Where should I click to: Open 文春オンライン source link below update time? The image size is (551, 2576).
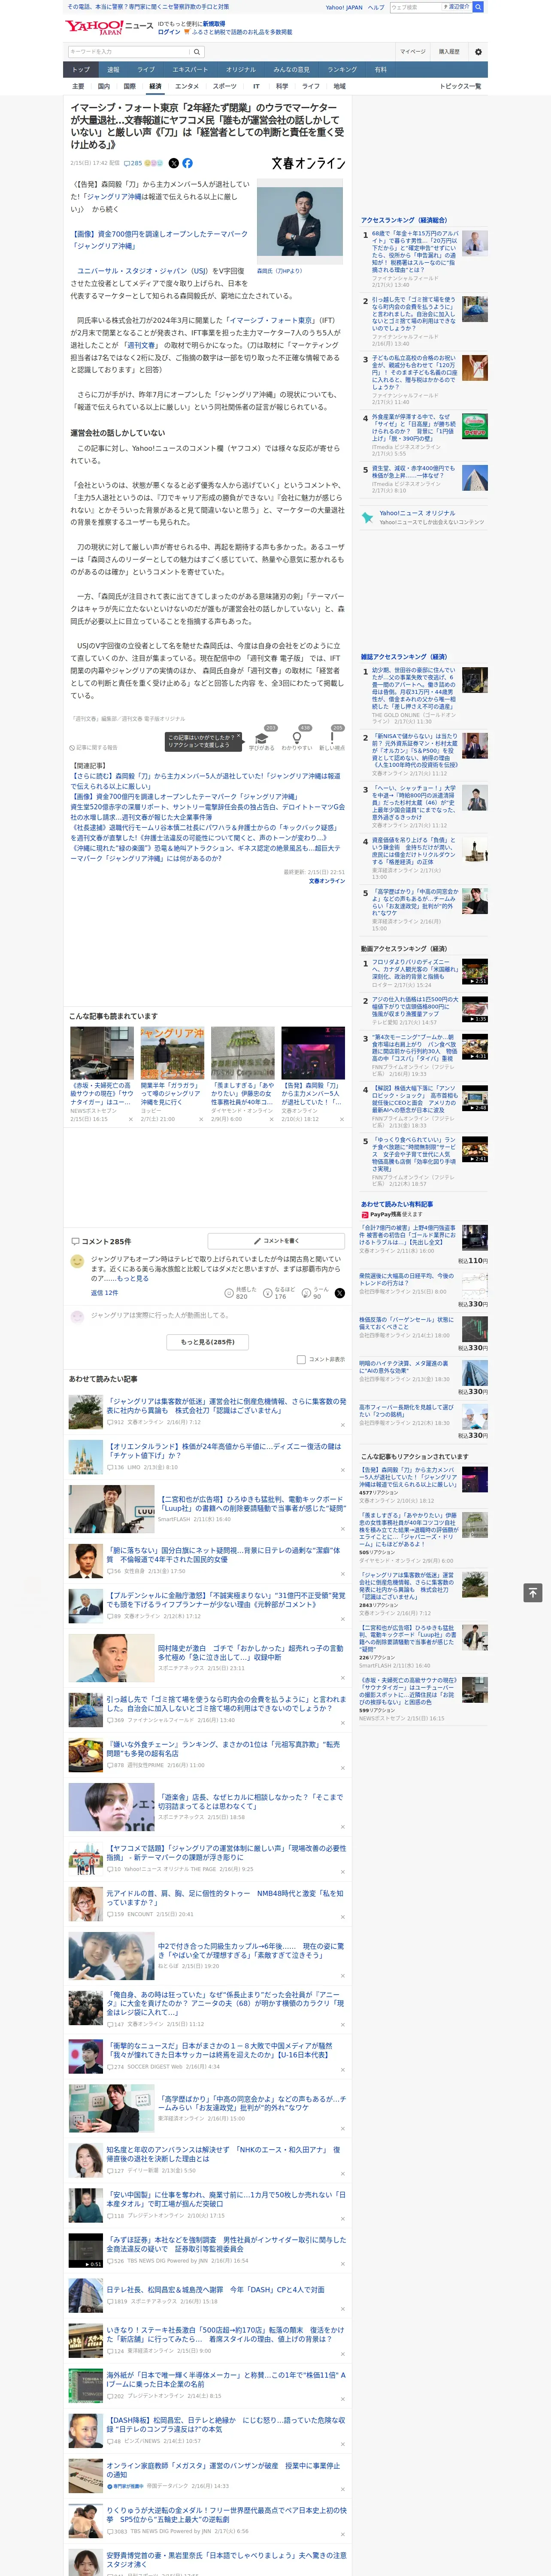pyautogui.click(x=327, y=881)
